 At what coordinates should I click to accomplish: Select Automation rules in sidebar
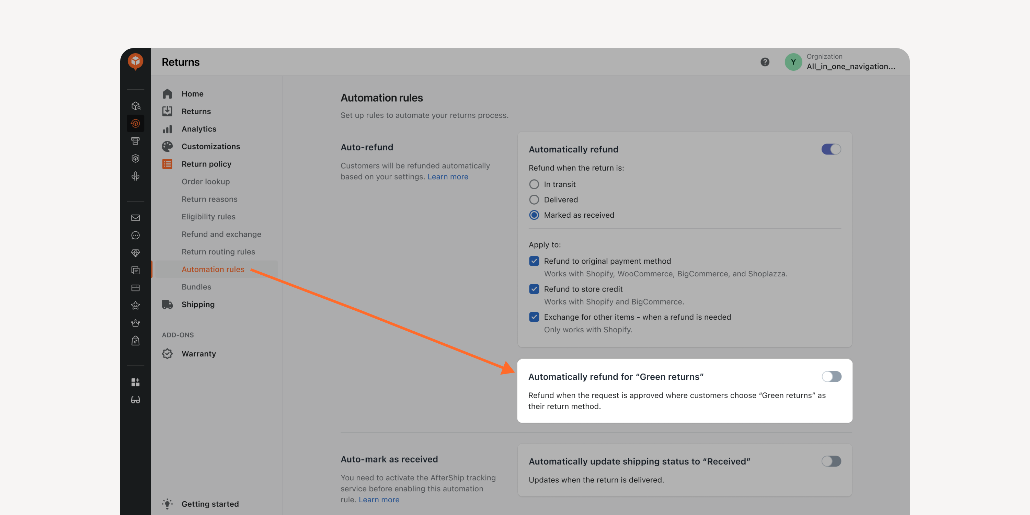point(213,270)
